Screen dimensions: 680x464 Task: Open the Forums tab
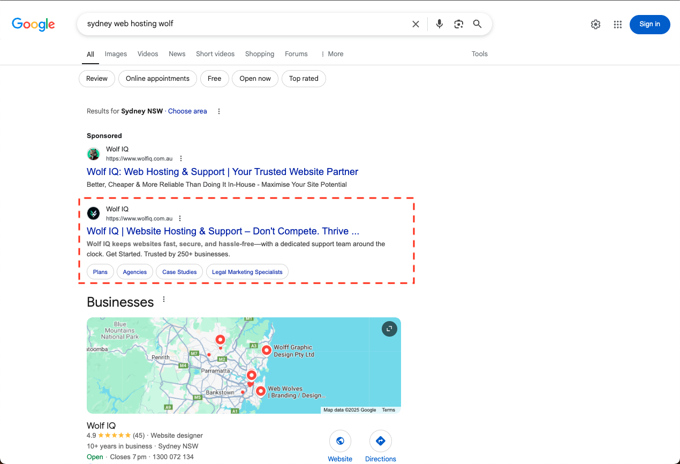point(296,54)
